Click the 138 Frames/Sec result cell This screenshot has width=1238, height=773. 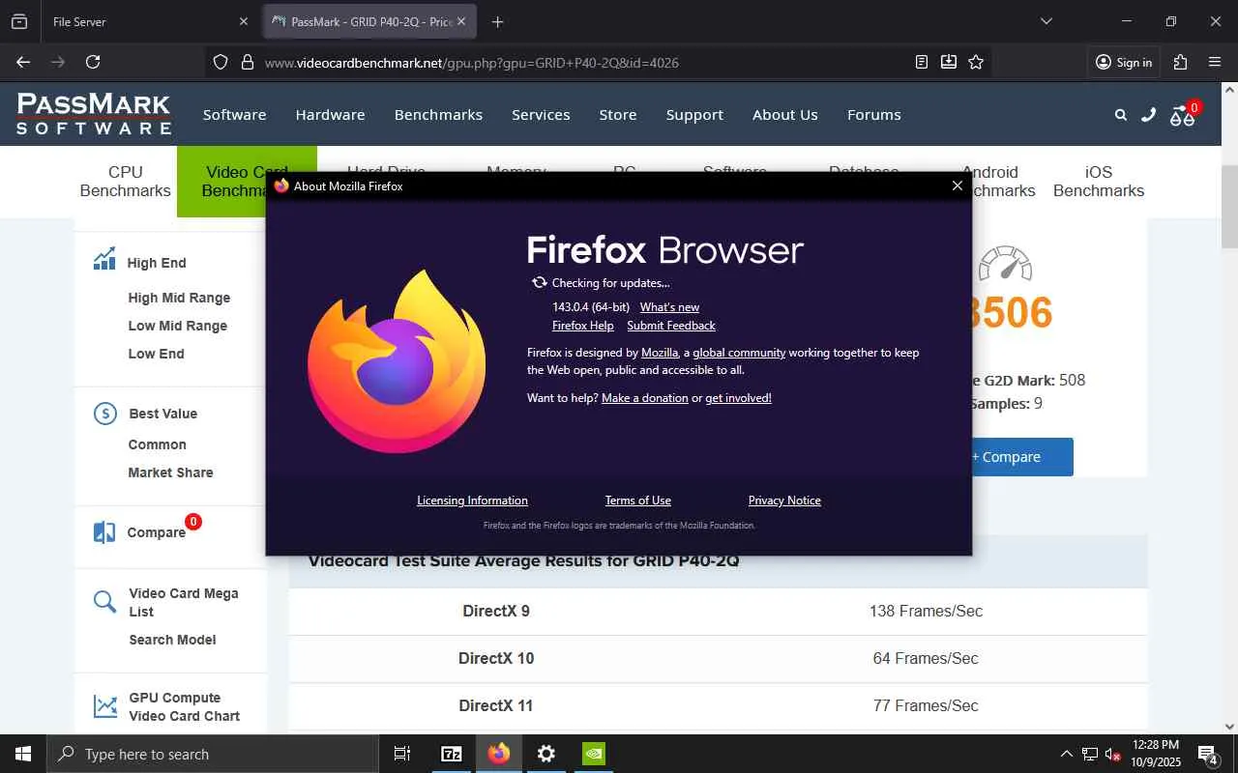(926, 611)
